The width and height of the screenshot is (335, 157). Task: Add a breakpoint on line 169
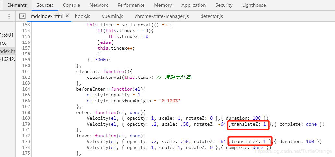[26, 118]
